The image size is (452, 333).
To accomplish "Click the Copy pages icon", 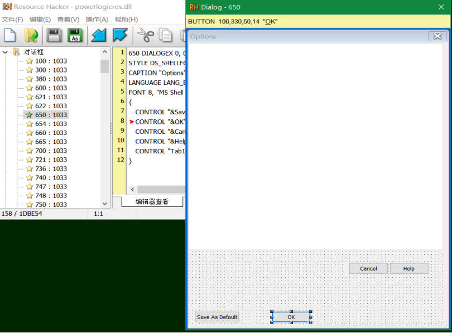I will coord(166,35).
